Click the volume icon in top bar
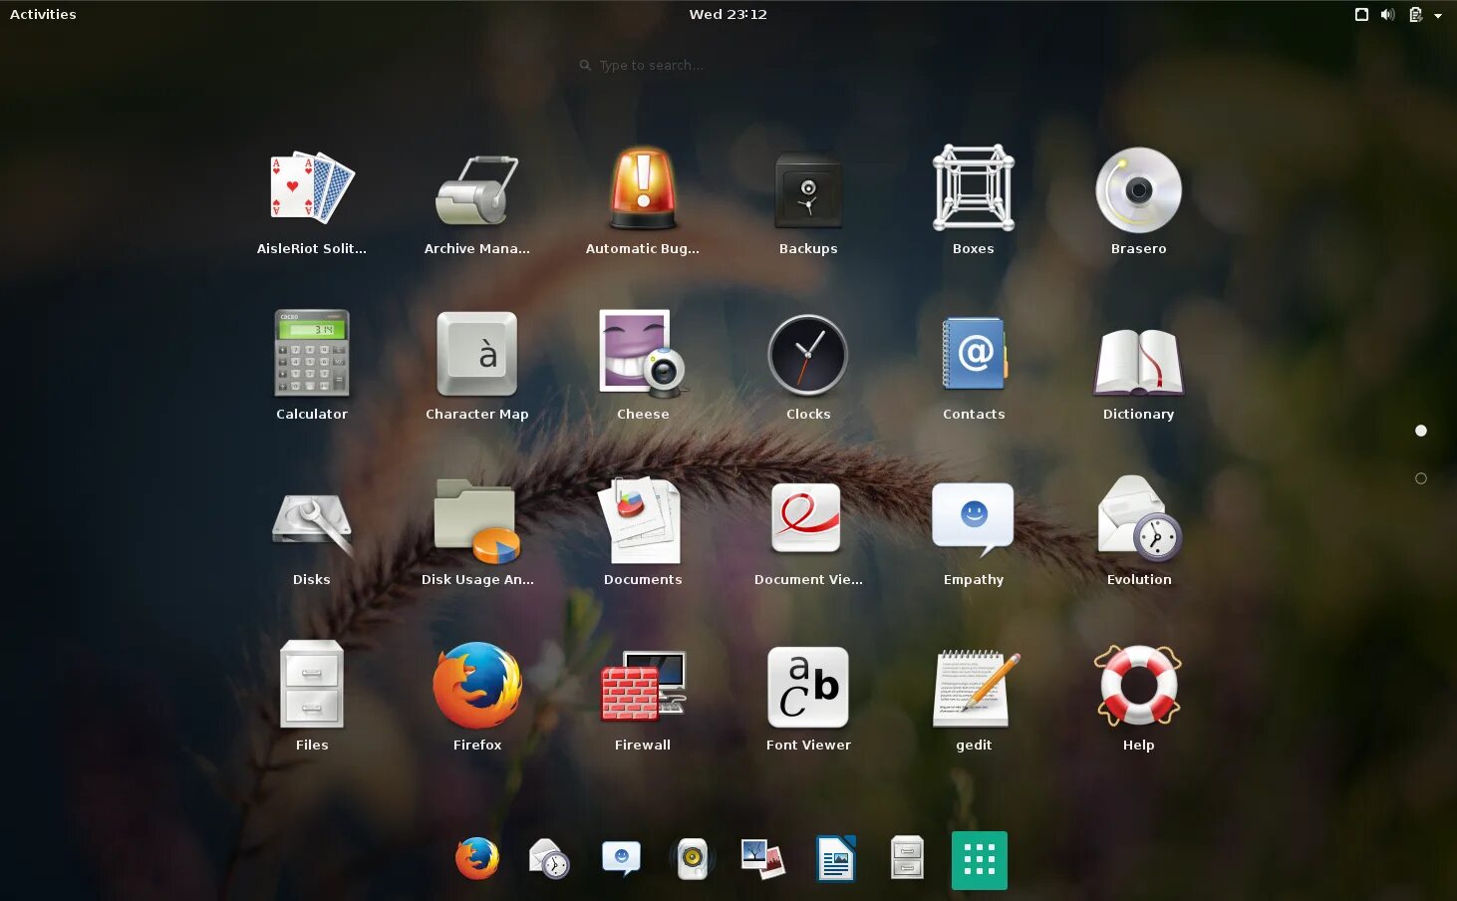 coord(1387,14)
